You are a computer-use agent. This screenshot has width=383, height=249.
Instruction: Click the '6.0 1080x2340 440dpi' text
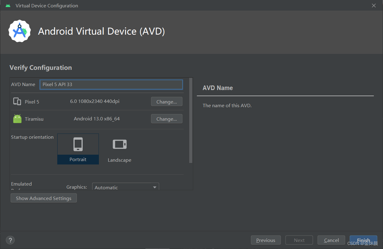click(x=95, y=101)
